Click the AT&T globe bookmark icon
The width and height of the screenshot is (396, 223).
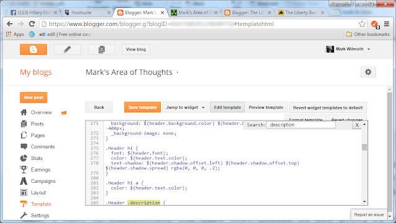click(32, 35)
